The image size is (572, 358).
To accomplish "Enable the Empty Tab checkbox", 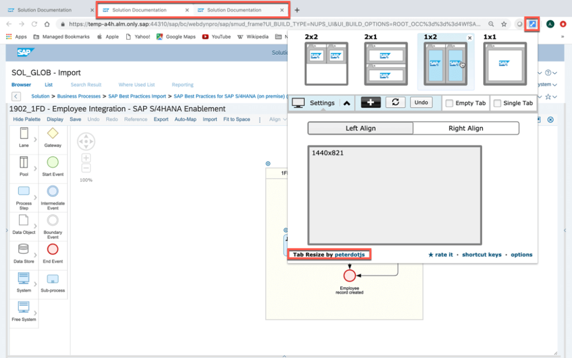I will (x=450, y=103).
